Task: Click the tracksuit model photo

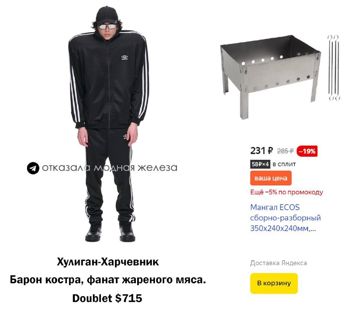Action: point(109,124)
